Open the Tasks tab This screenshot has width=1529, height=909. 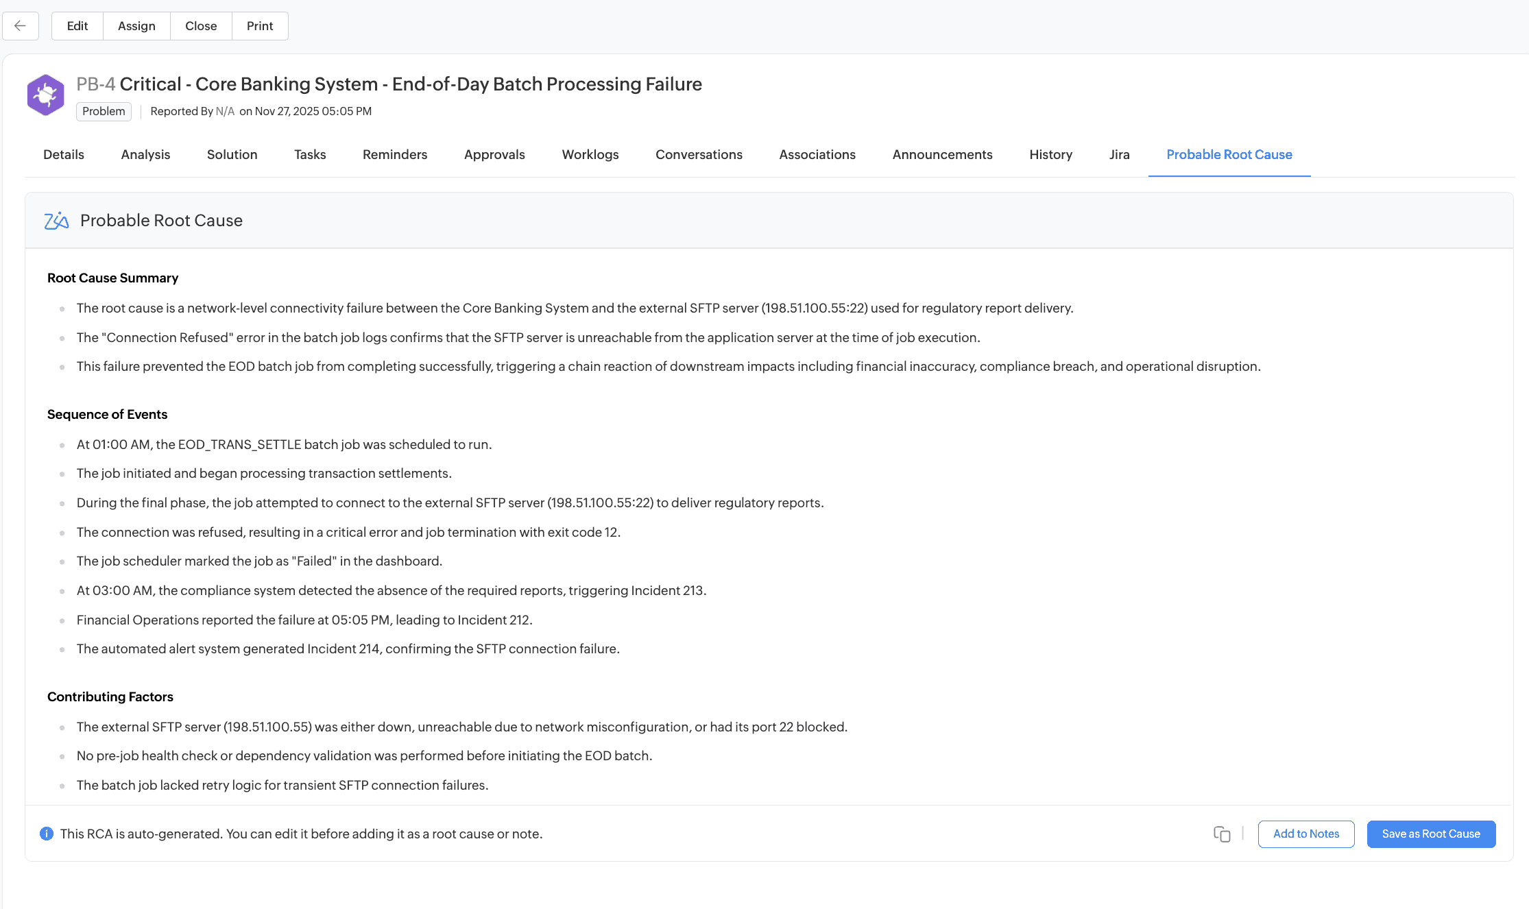coord(309,154)
